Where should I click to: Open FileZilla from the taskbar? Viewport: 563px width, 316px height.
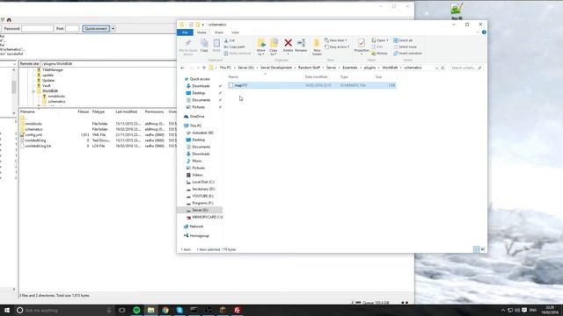click(x=237, y=310)
